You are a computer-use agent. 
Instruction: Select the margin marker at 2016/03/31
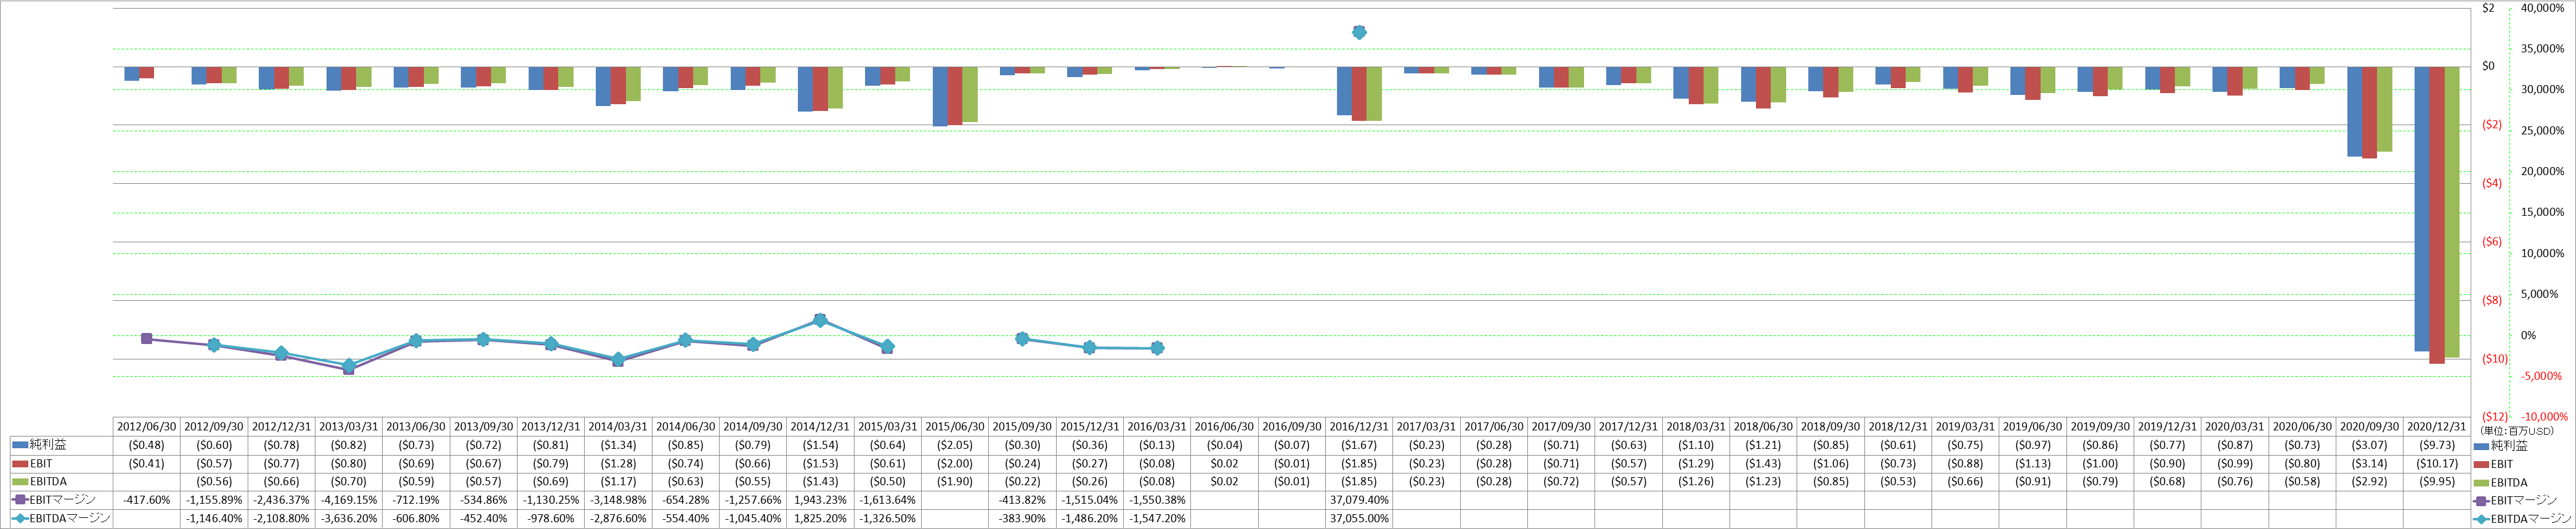pyautogui.click(x=1157, y=348)
